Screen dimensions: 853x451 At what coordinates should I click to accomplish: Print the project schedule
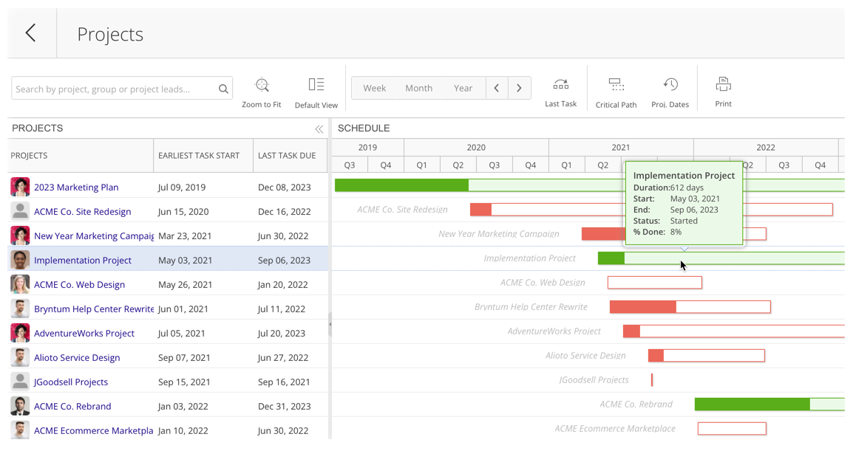click(x=723, y=92)
